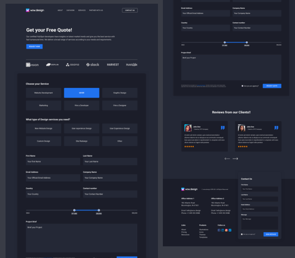Tick the agency checkbox beside Request Quote
Image resolution: width=295 pixels, height=258 pixels.
[242, 86]
